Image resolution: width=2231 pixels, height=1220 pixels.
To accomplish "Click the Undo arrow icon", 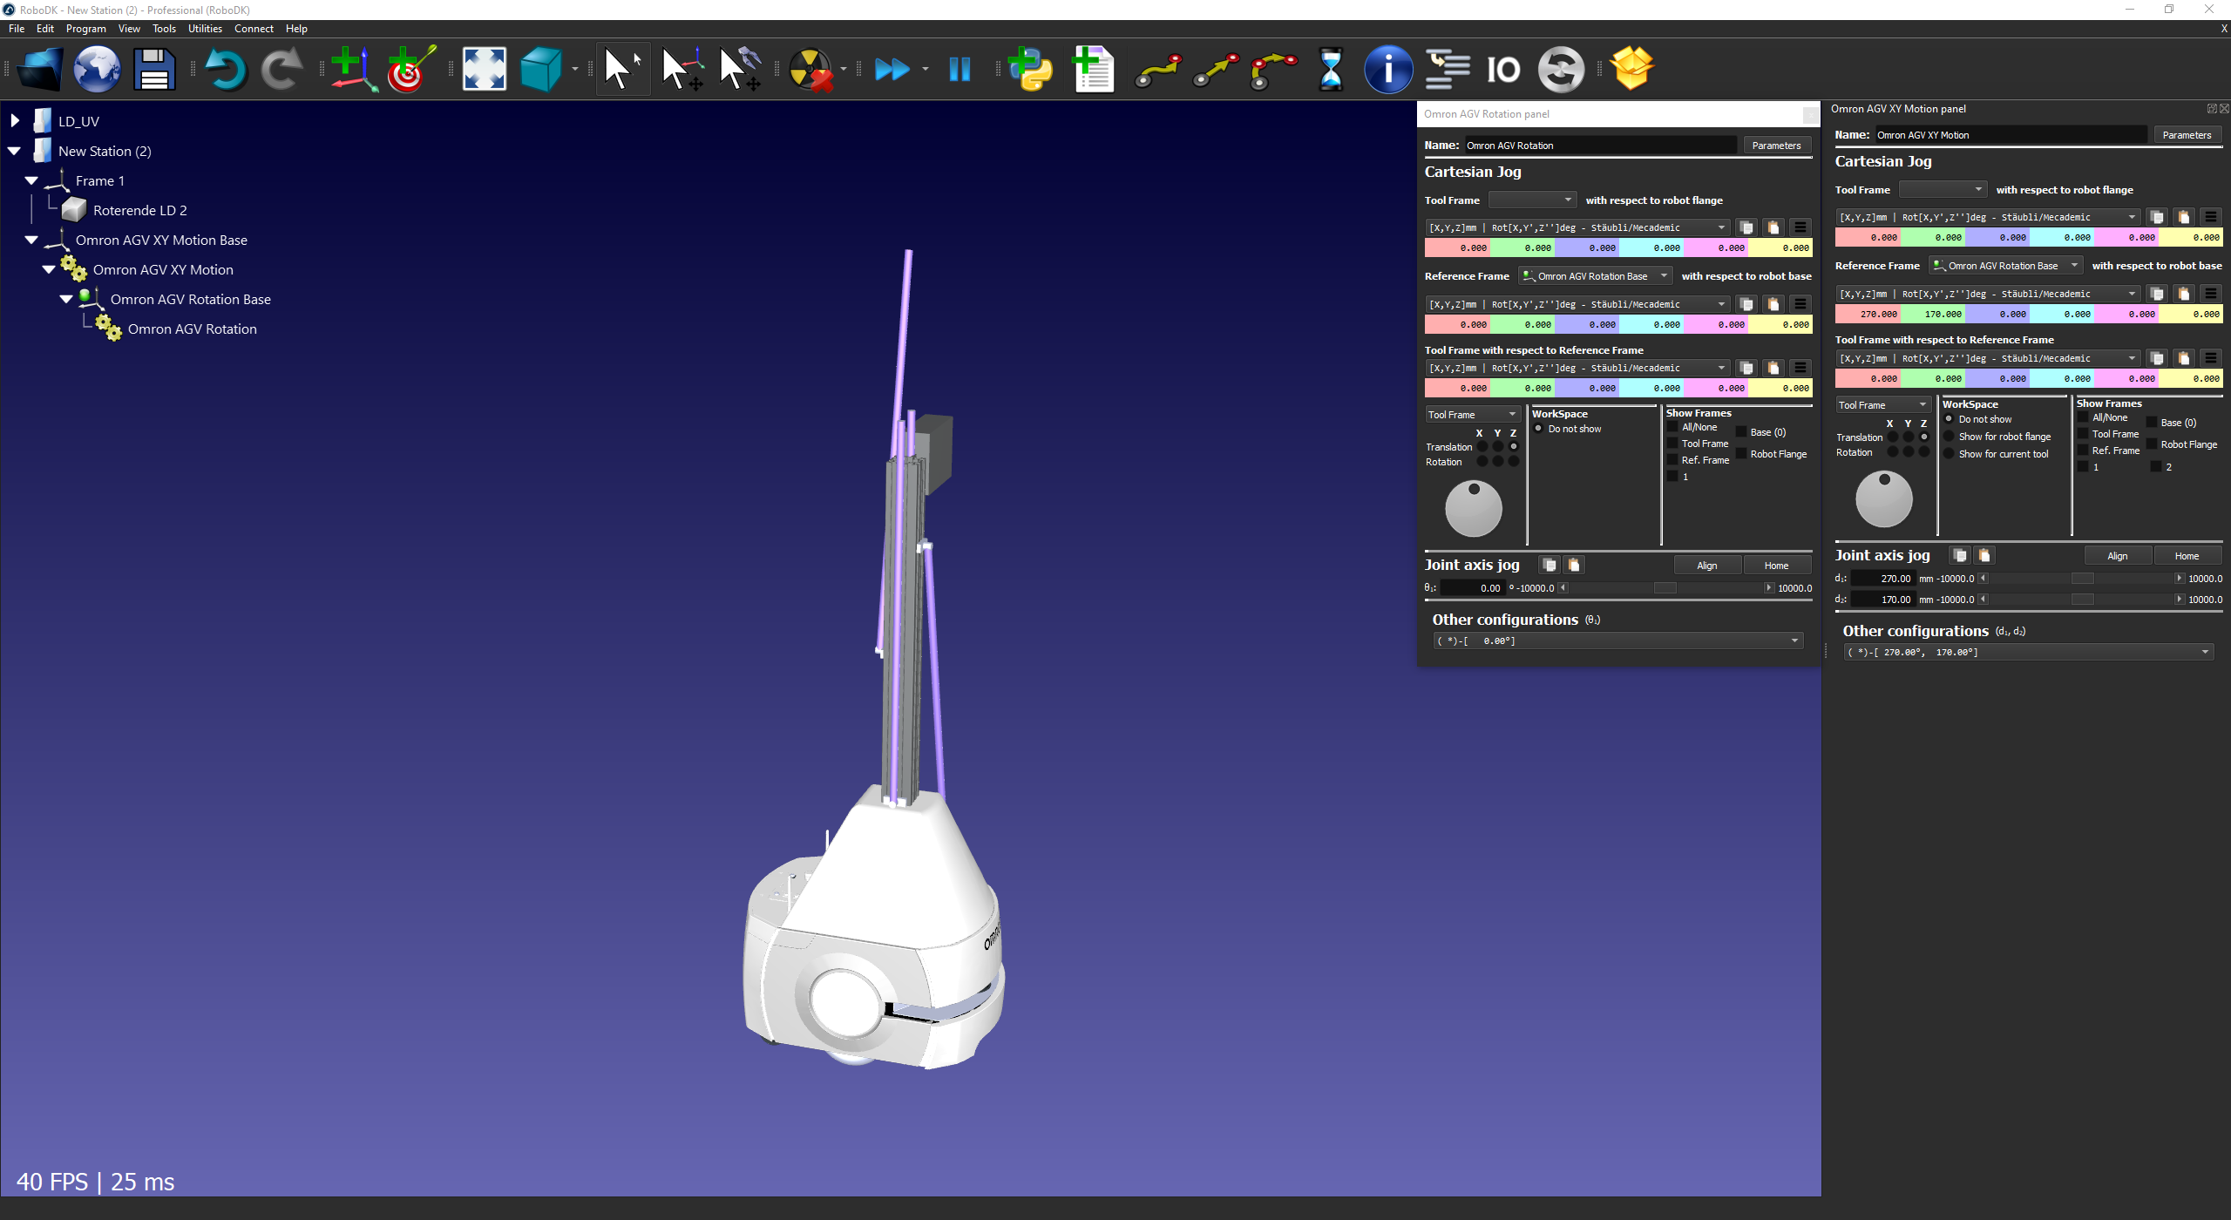I will point(226,70).
